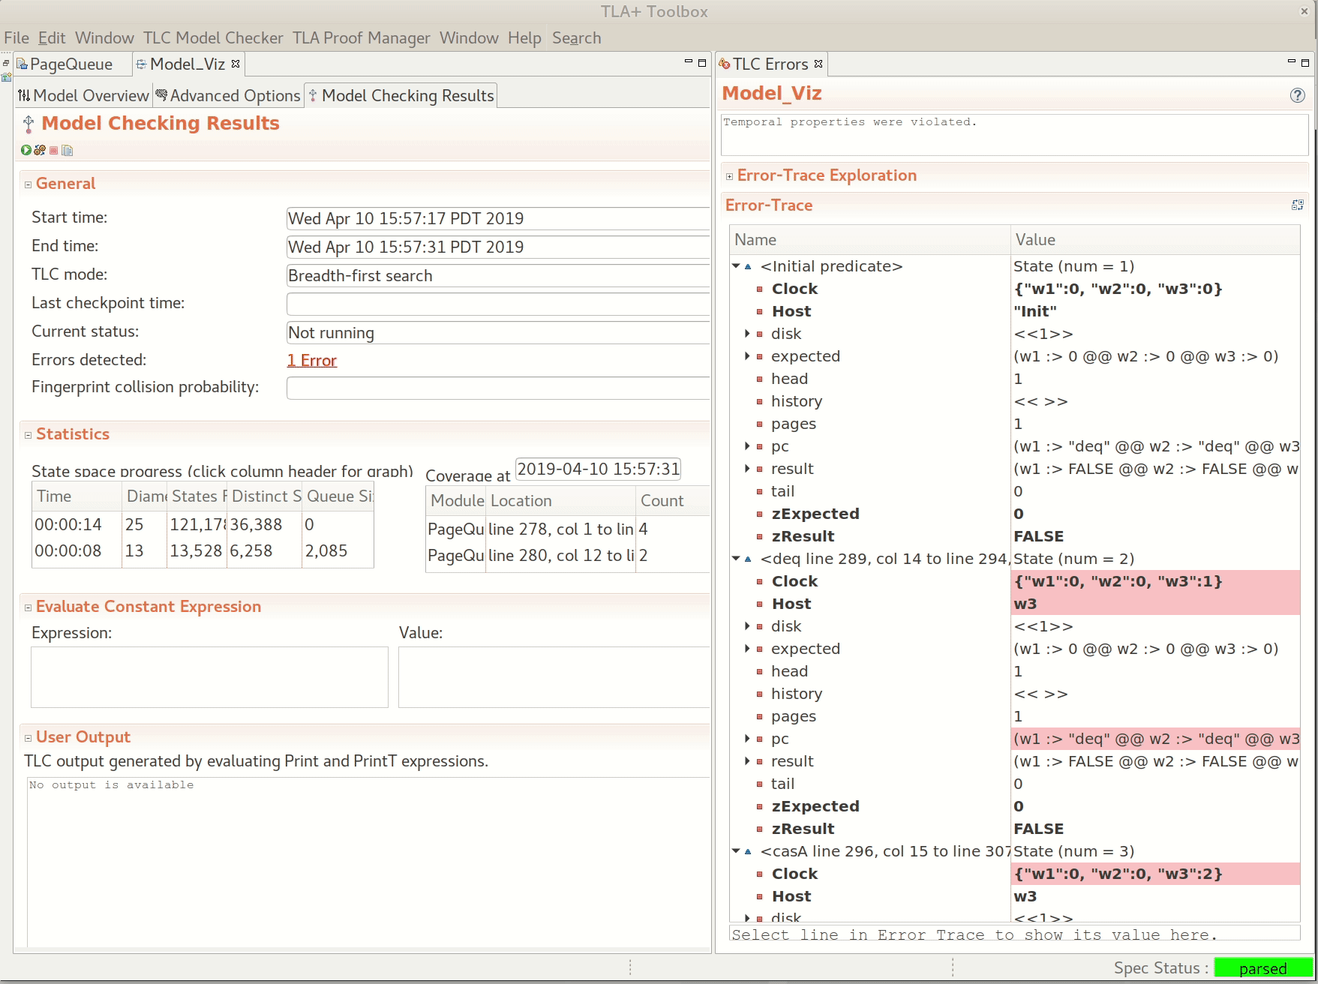Click into the Expression input box
Screen dimensions: 1318x984
209,677
